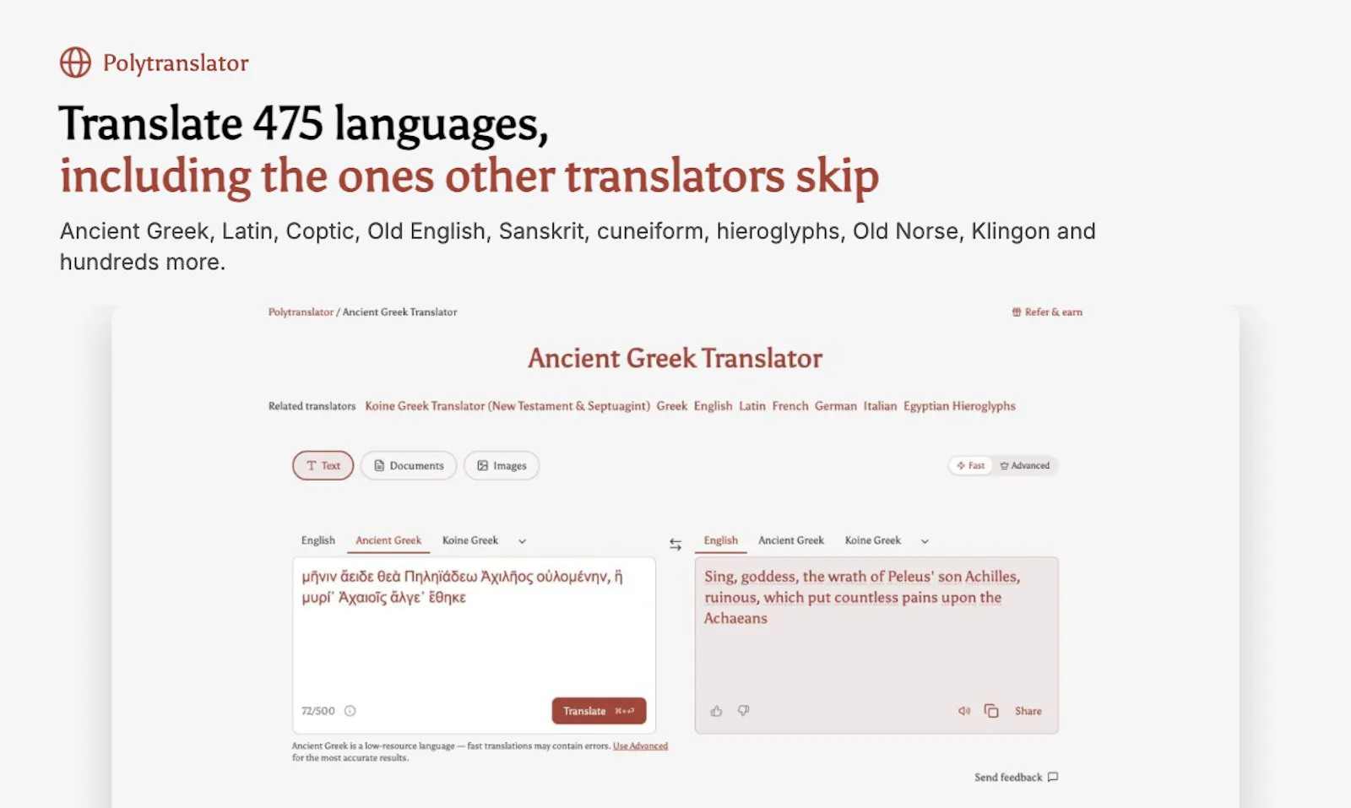Select Ancient Greek as target language
1351x808 pixels.
click(x=791, y=540)
